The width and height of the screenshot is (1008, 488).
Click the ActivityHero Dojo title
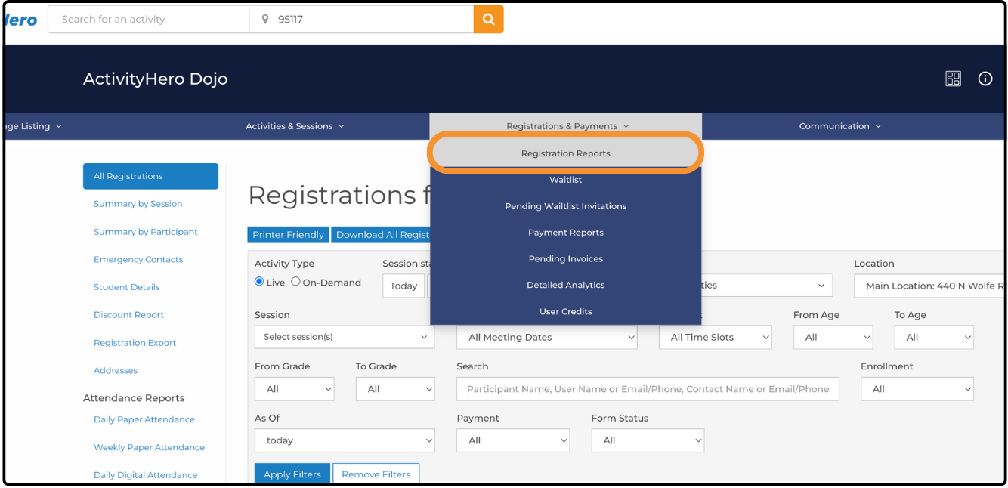(155, 79)
